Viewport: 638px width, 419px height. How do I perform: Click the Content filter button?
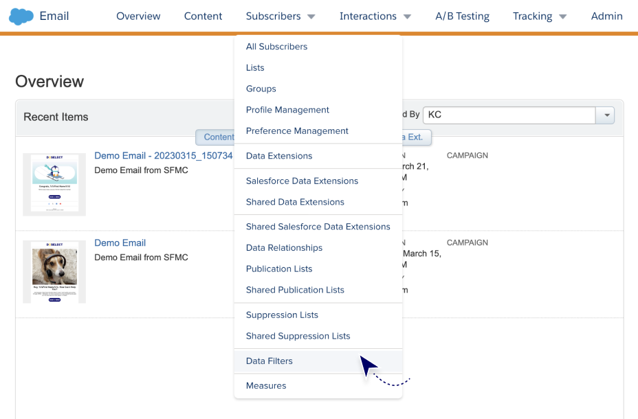coord(216,137)
